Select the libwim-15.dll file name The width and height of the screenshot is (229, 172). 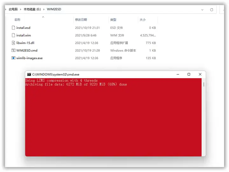pyautogui.click(x=25, y=43)
